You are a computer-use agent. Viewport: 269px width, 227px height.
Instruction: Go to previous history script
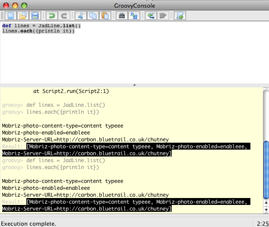[x=151, y=16]
